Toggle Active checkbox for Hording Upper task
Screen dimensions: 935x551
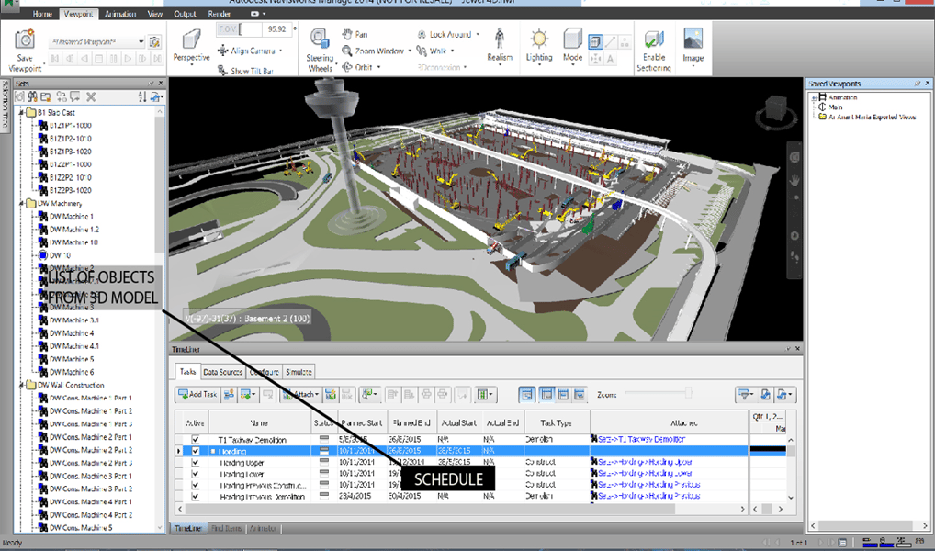pyautogui.click(x=195, y=462)
